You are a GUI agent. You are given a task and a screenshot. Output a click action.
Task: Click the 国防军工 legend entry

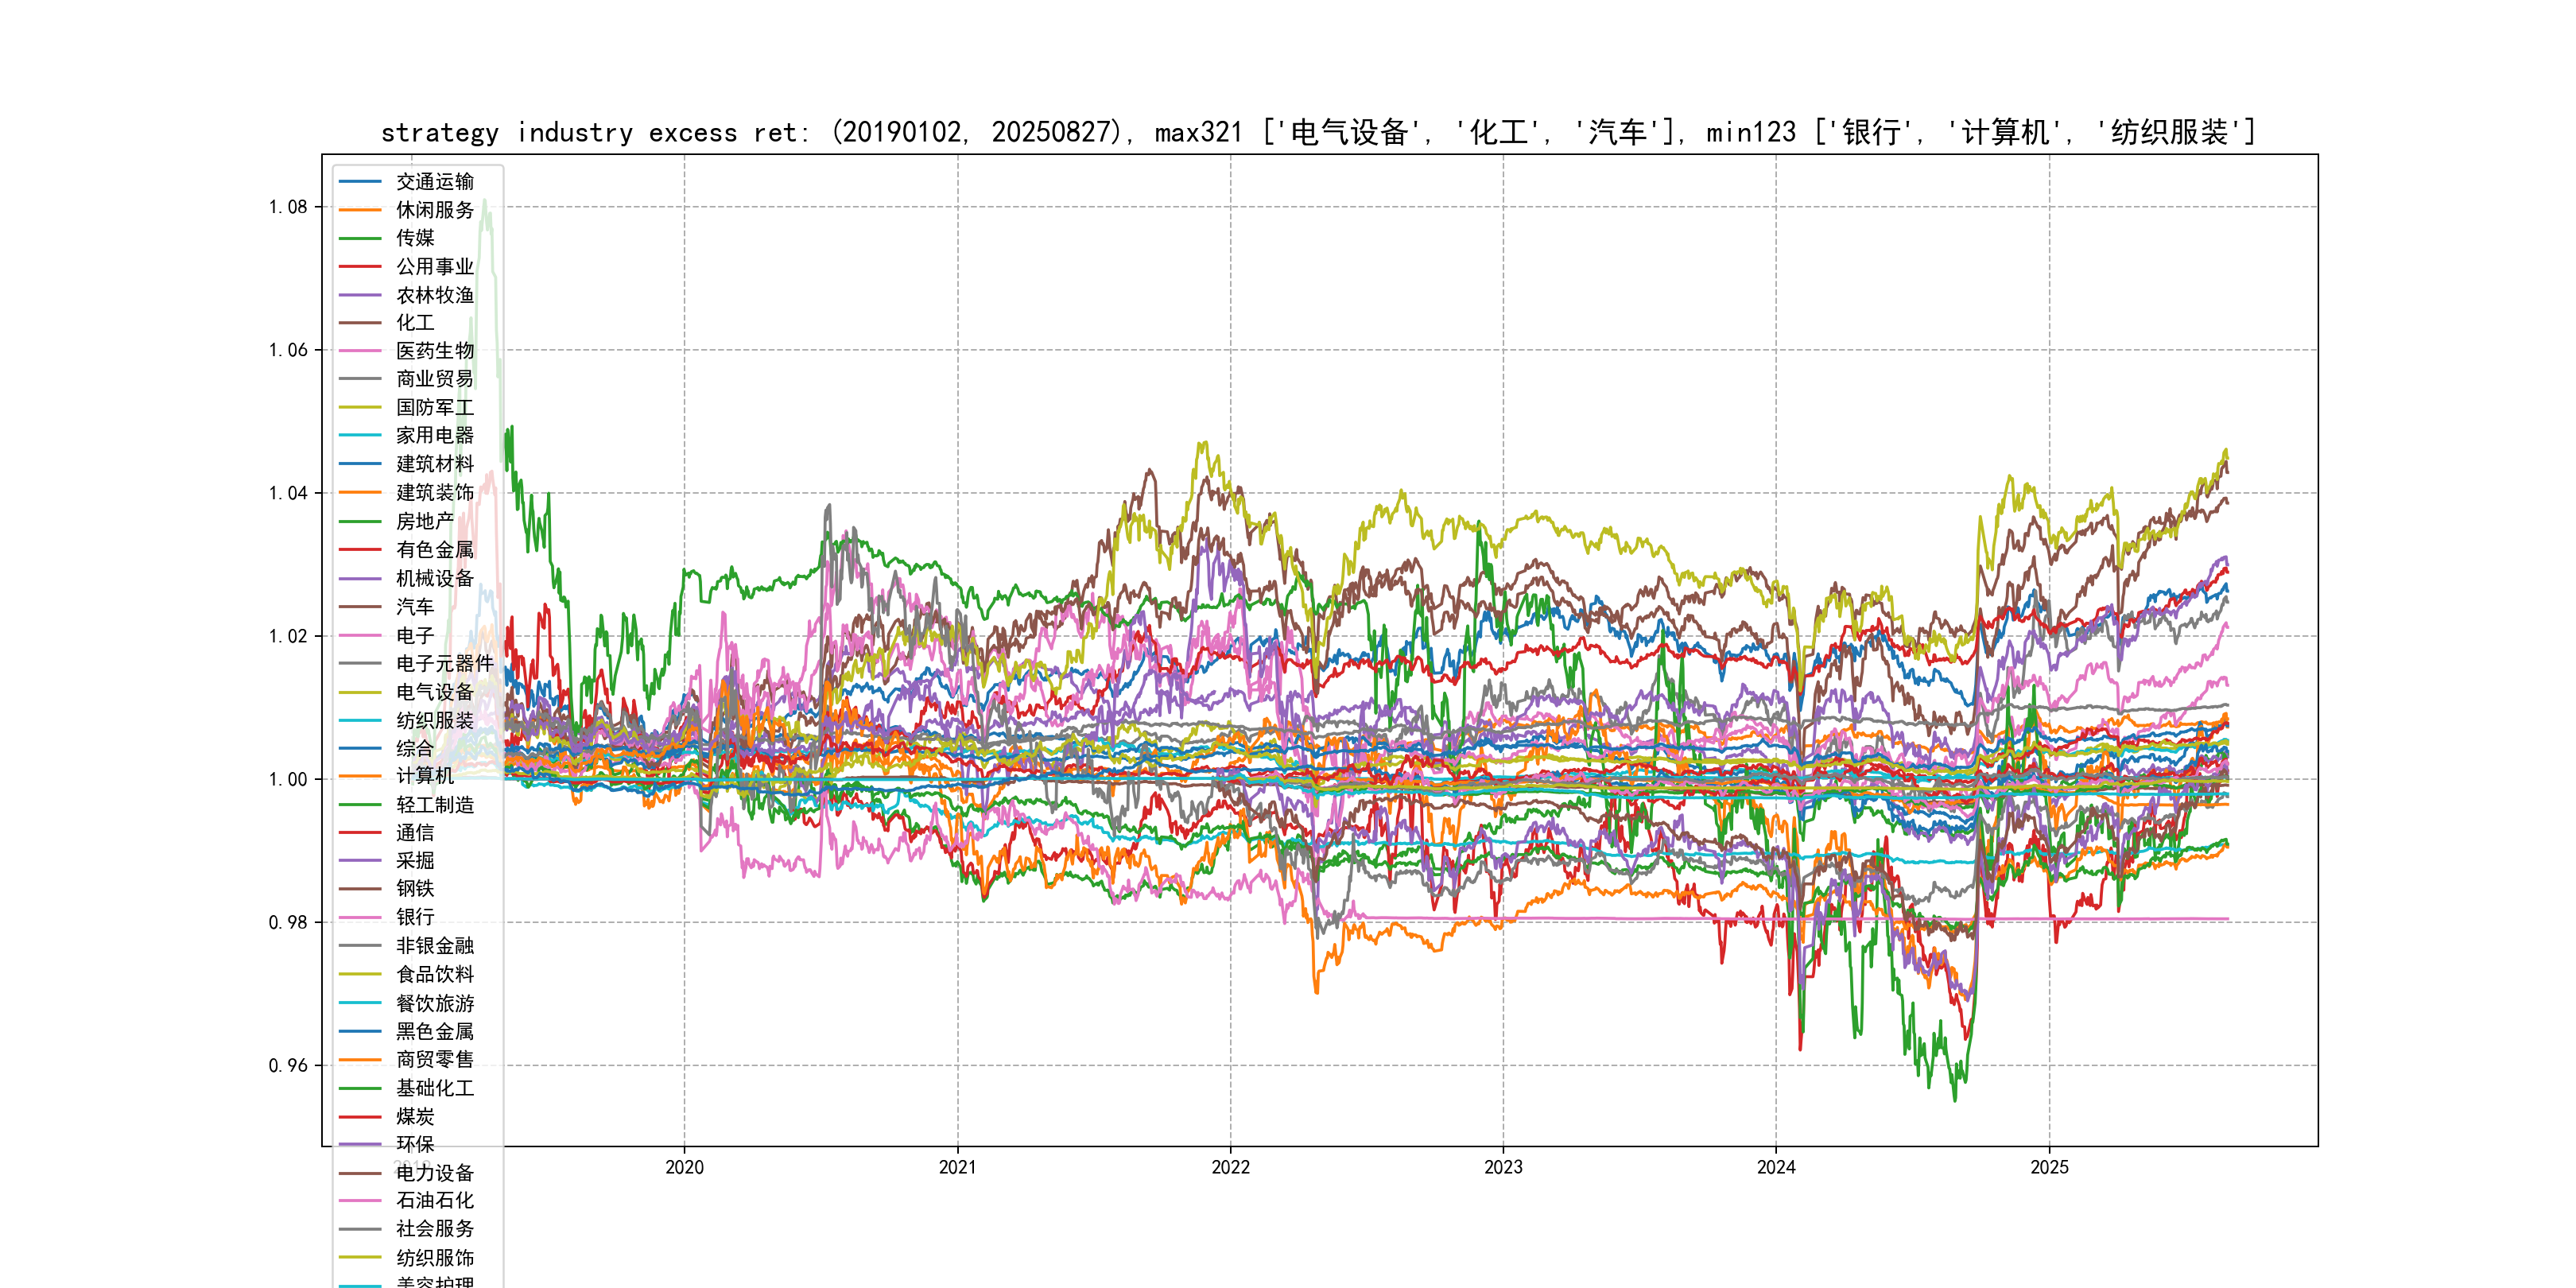pos(435,407)
